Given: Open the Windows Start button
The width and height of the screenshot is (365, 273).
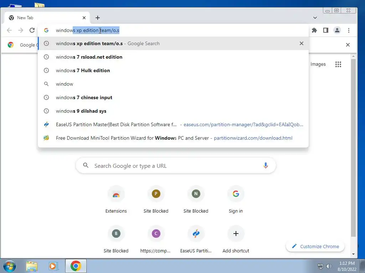Looking at the screenshot, I should pyautogui.click(x=10, y=266).
